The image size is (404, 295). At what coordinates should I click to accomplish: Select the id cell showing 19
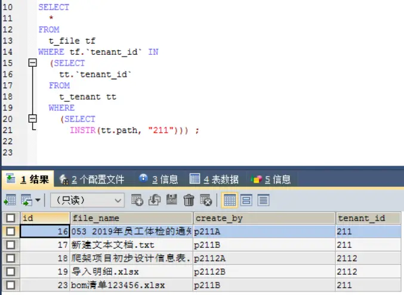tap(45, 272)
